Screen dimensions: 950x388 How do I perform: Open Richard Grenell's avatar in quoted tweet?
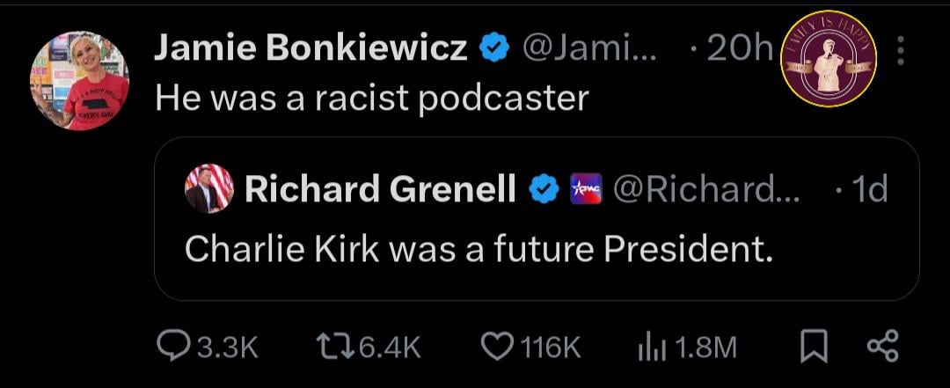(x=209, y=188)
